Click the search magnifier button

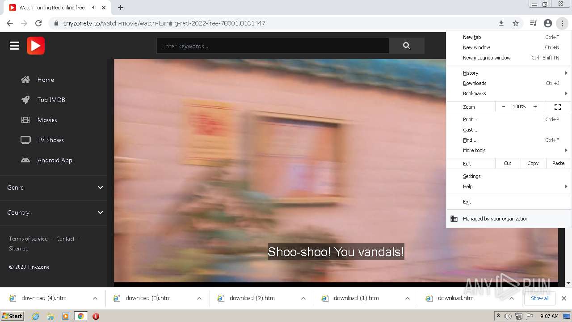pos(406,46)
